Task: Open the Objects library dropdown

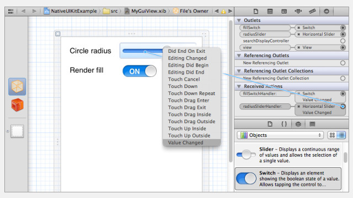Action: click(x=280, y=135)
